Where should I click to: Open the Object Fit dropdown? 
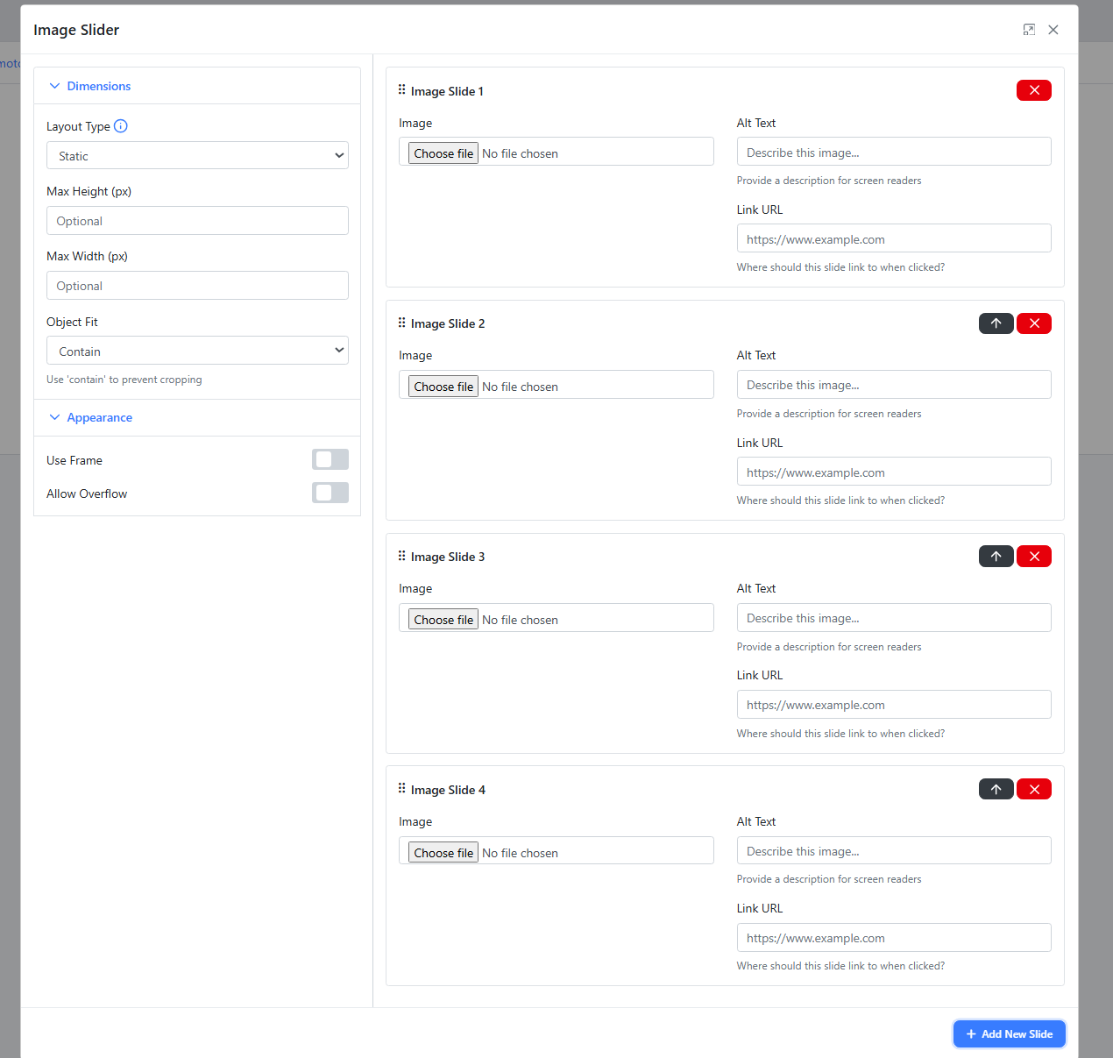197,351
